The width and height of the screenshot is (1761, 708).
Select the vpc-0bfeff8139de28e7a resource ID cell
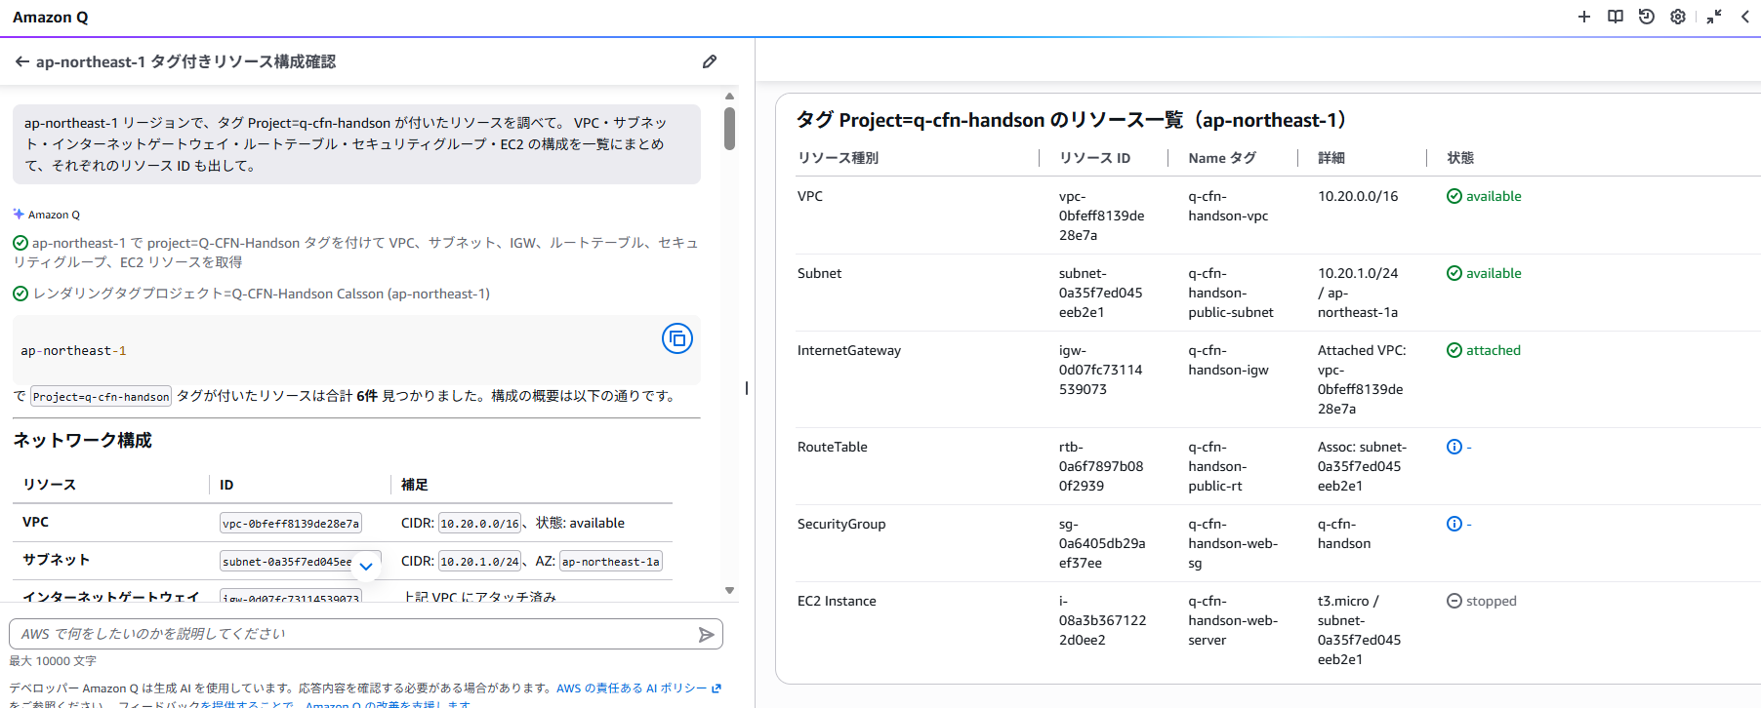(1102, 216)
